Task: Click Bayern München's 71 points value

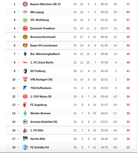Action: coord(128,4)
